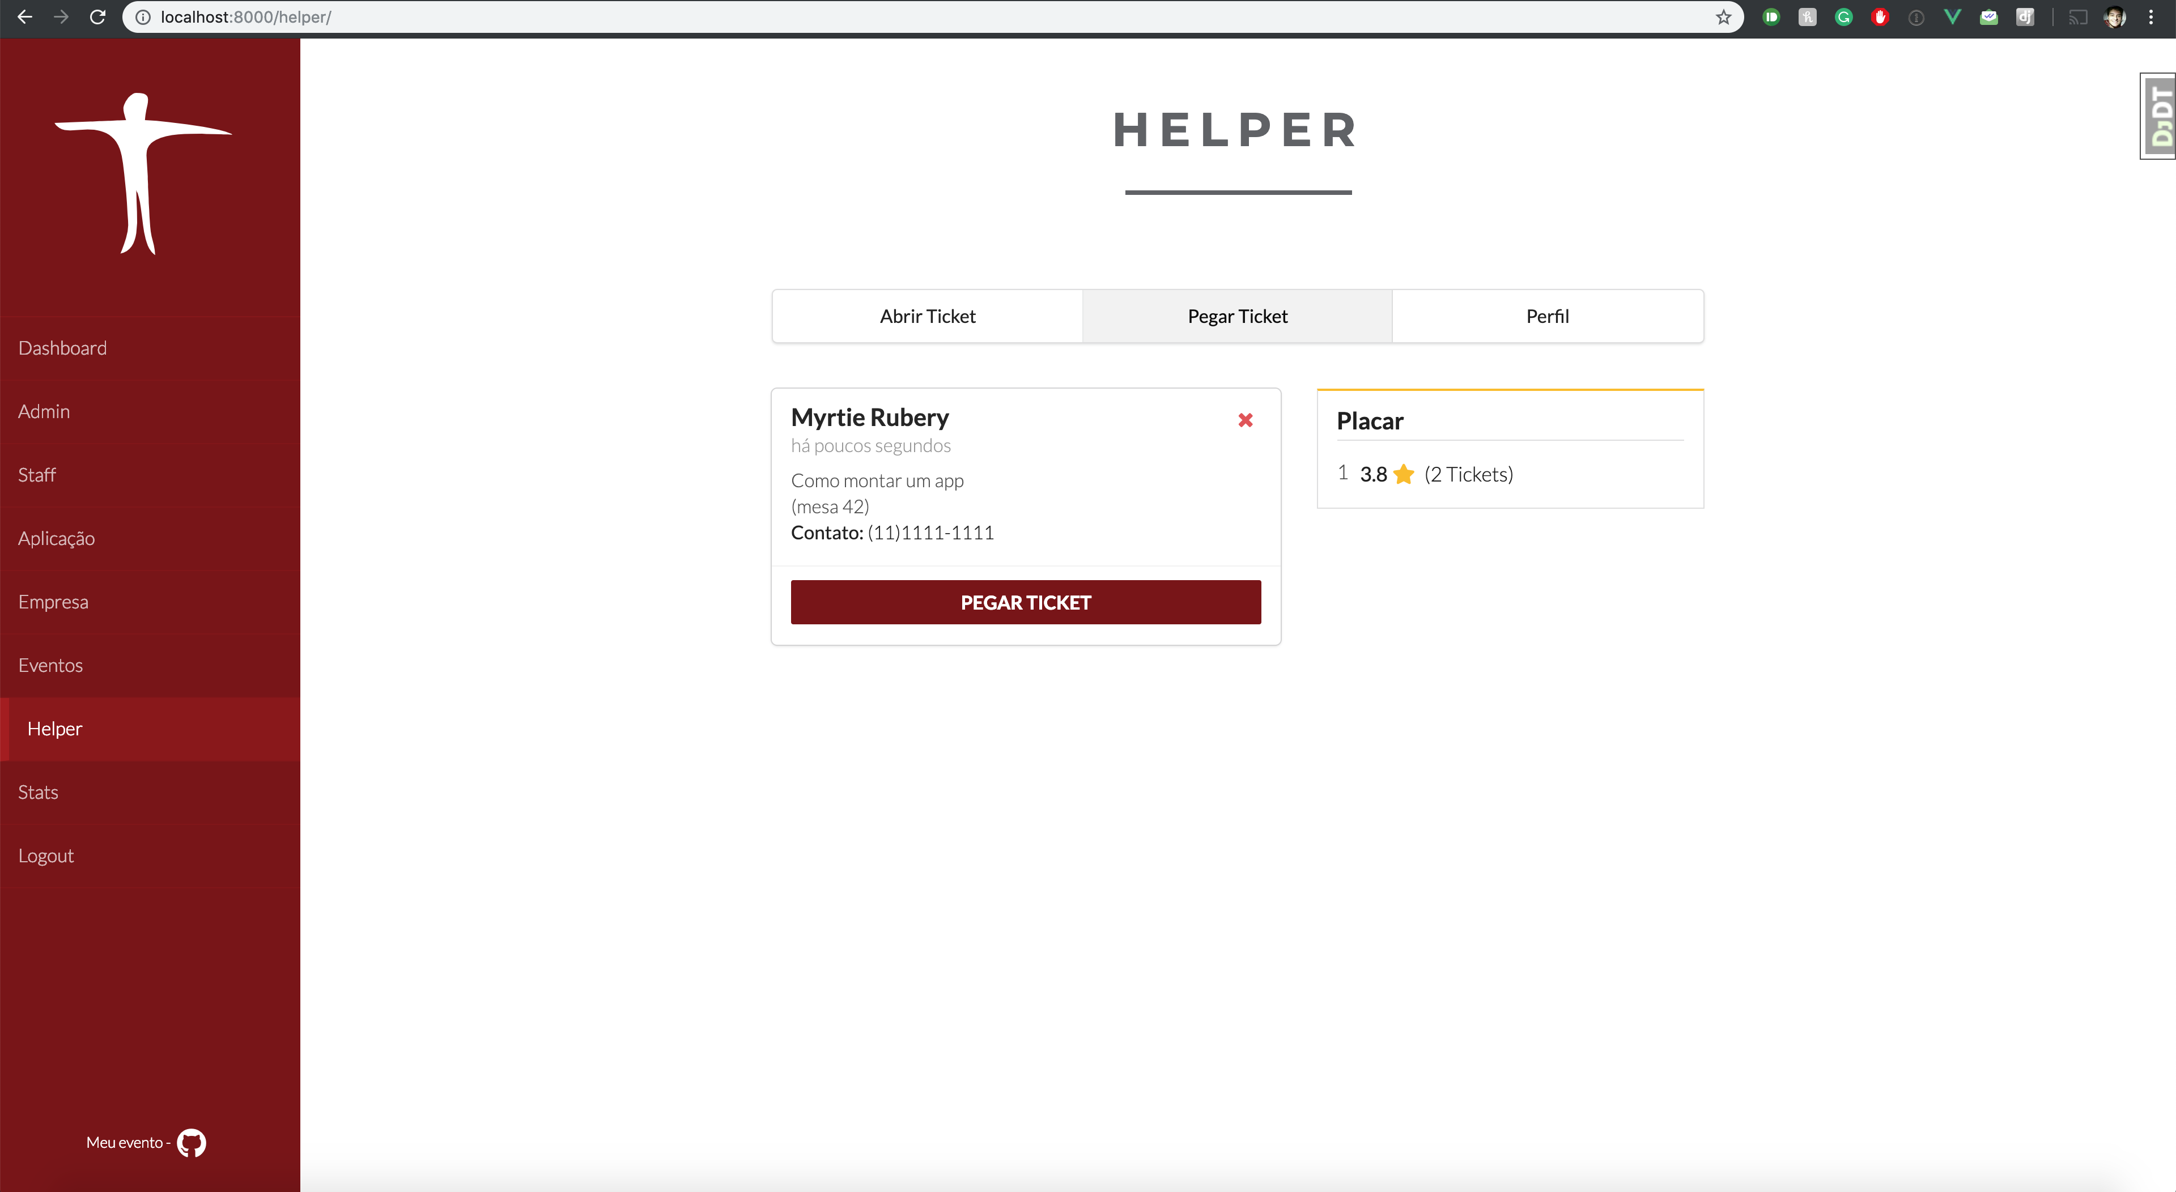Switch to the Abrir Ticket tab

926,316
